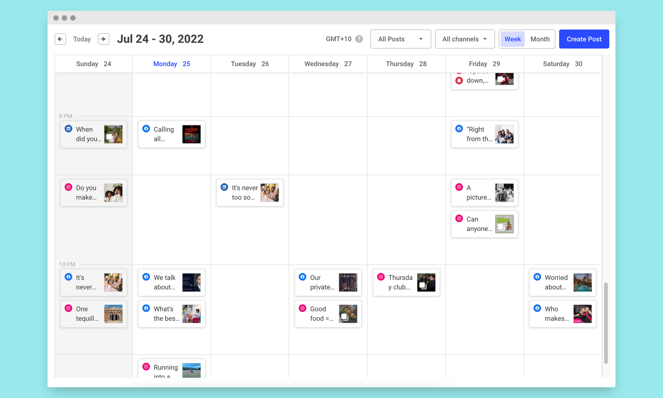This screenshot has width=663, height=398.
Task: Click the LinkedIn icon on 'When did you...' post
Action: (x=68, y=129)
